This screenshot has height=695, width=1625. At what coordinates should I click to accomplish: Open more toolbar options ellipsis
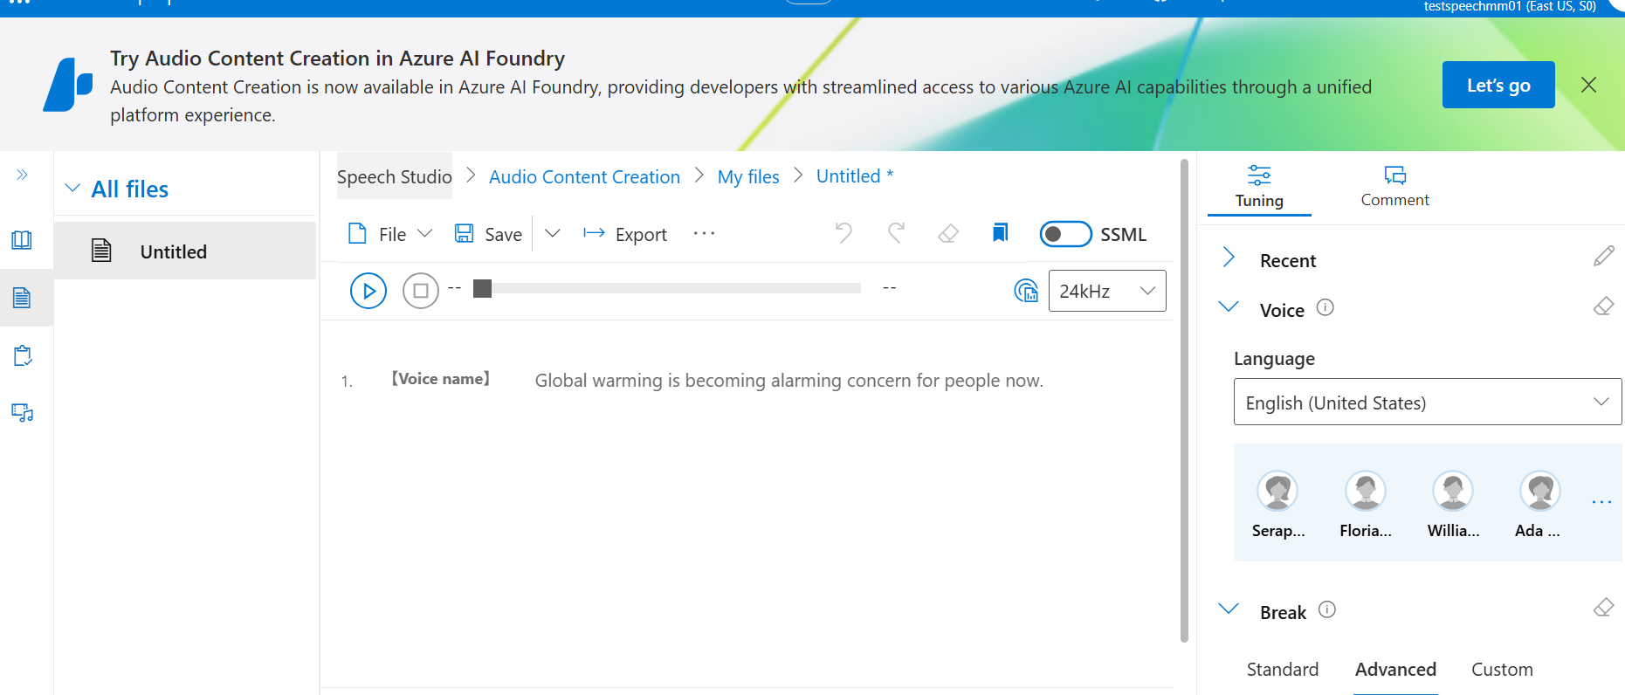click(x=704, y=233)
